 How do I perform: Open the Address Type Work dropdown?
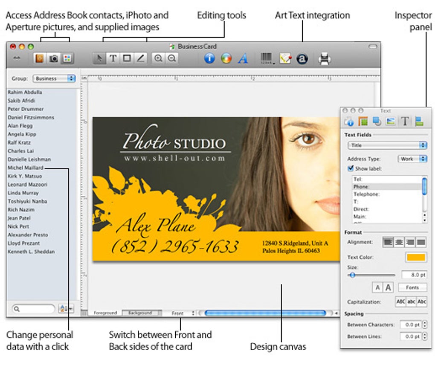[412, 159]
